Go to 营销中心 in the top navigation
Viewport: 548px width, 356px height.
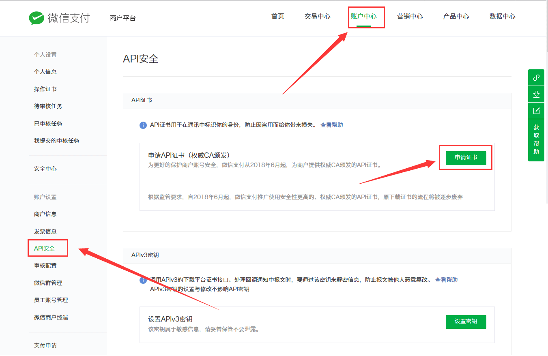pyautogui.click(x=410, y=16)
